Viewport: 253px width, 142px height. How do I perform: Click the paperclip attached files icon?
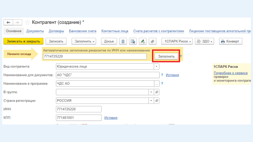[x=152, y=41]
